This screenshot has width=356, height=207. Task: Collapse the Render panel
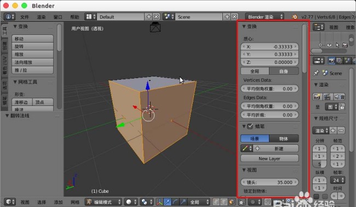[316, 85]
